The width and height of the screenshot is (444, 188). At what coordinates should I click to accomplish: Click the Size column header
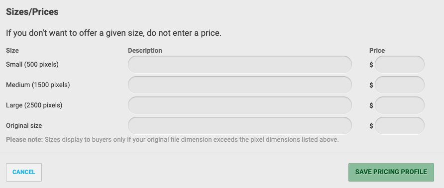coord(12,50)
